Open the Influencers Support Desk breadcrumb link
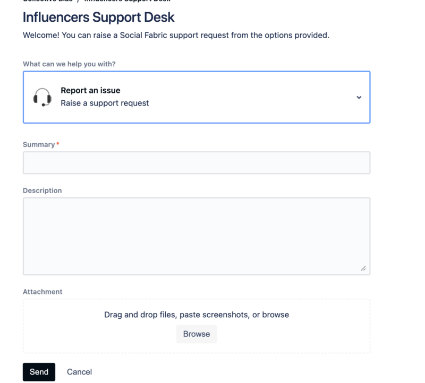This screenshot has height=383, width=425. [127, 1]
